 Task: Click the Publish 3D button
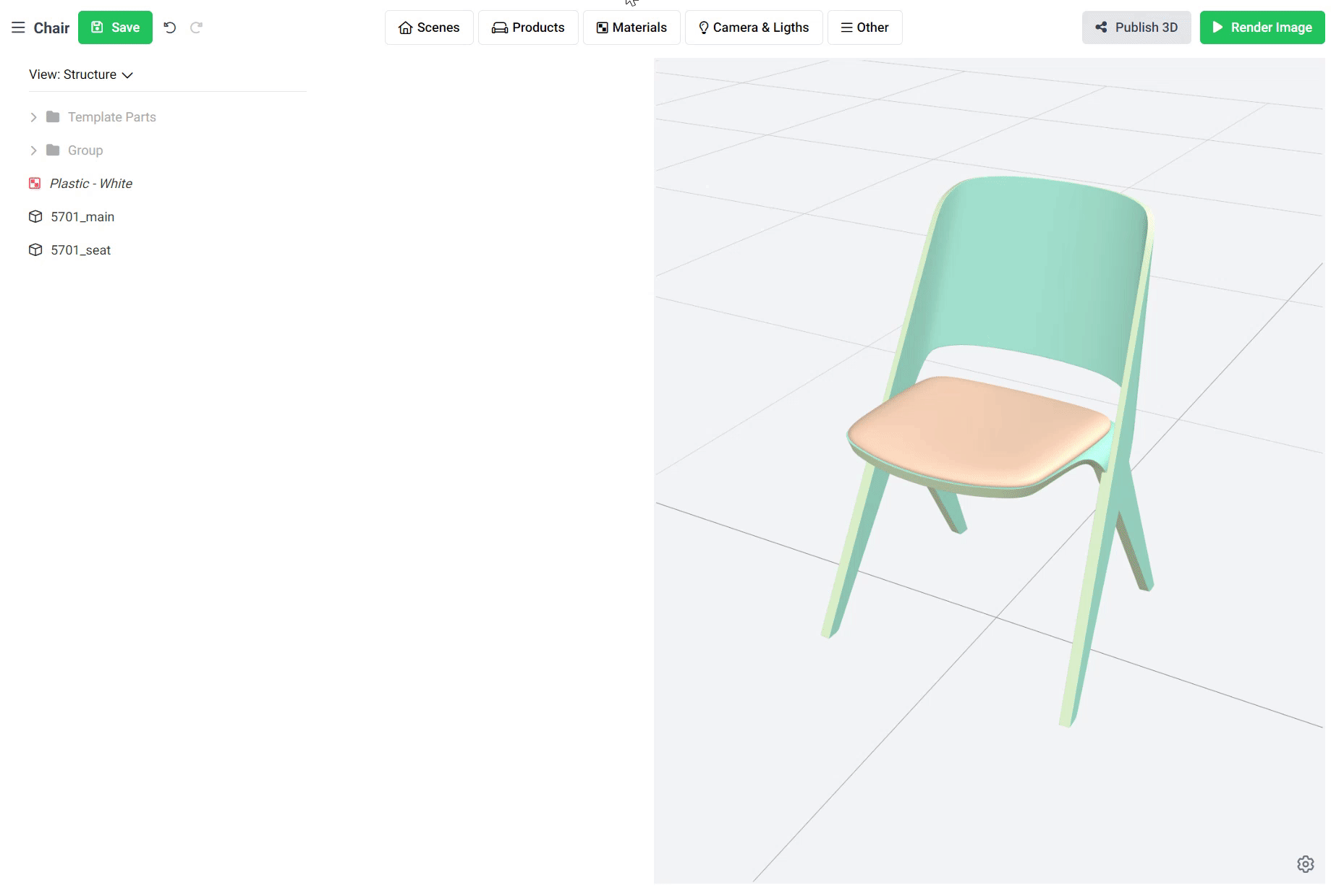pyautogui.click(x=1136, y=27)
